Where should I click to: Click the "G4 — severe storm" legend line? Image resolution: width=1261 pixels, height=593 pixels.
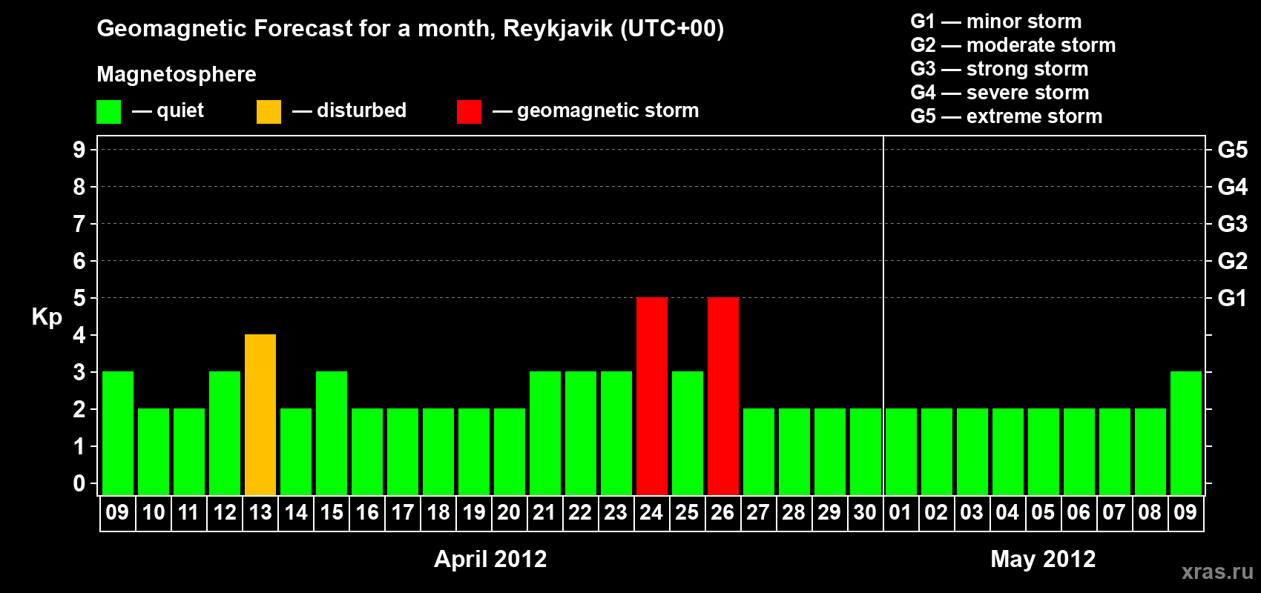click(1000, 93)
